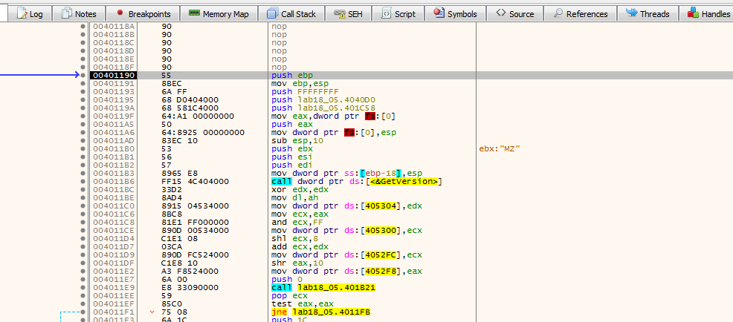
Task: Toggle breakpoint bullet at address 004011C0
Action: (x=83, y=206)
